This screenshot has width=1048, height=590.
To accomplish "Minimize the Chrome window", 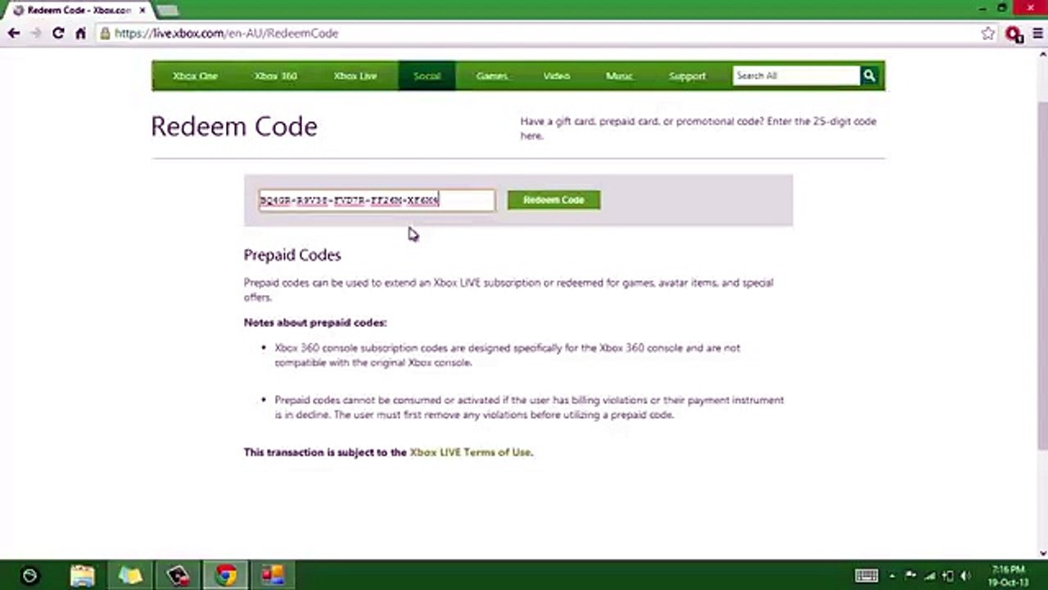I will point(982,8).
